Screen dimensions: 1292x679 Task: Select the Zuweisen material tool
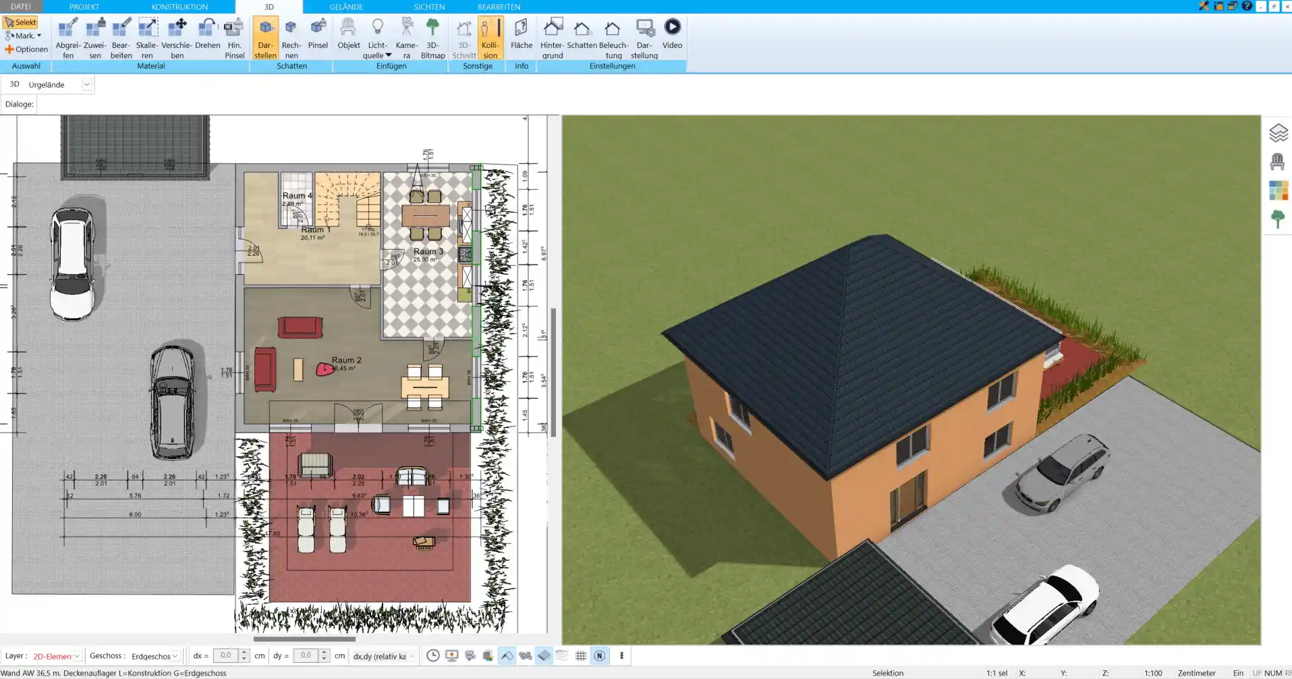(x=95, y=38)
